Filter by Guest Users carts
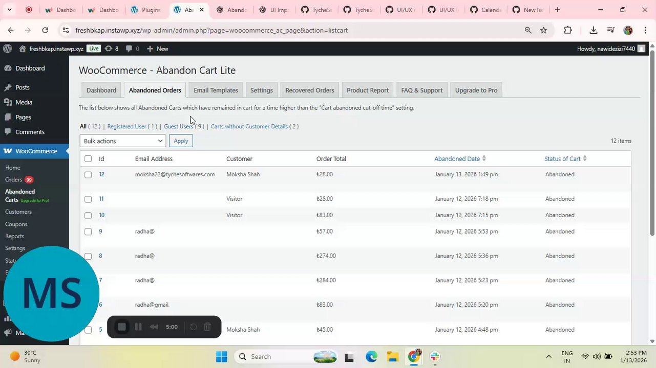This screenshot has height=368, width=656. pos(178,126)
